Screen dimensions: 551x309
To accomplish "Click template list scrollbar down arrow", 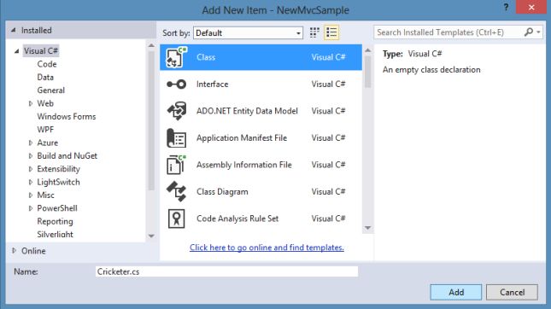I will click(x=367, y=228).
